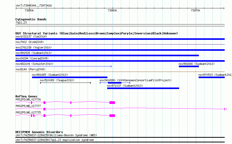
Task: Click the left arrow of the ruler
Action: [16, 8]
